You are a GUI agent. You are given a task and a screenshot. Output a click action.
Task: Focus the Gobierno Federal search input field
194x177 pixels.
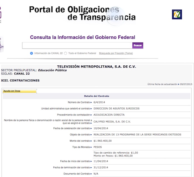(77, 45)
